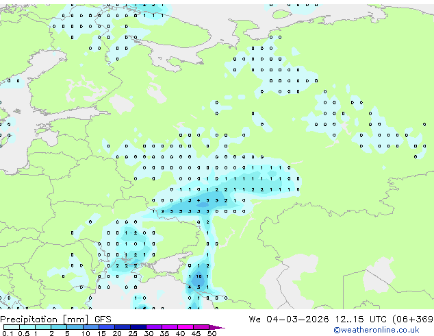Click the '10' precipitation value on the map

[199, 276]
